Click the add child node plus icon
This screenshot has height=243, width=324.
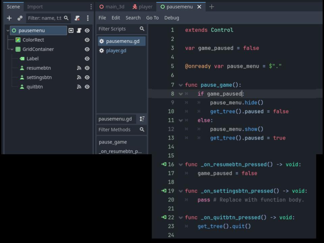(x=9, y=18)
